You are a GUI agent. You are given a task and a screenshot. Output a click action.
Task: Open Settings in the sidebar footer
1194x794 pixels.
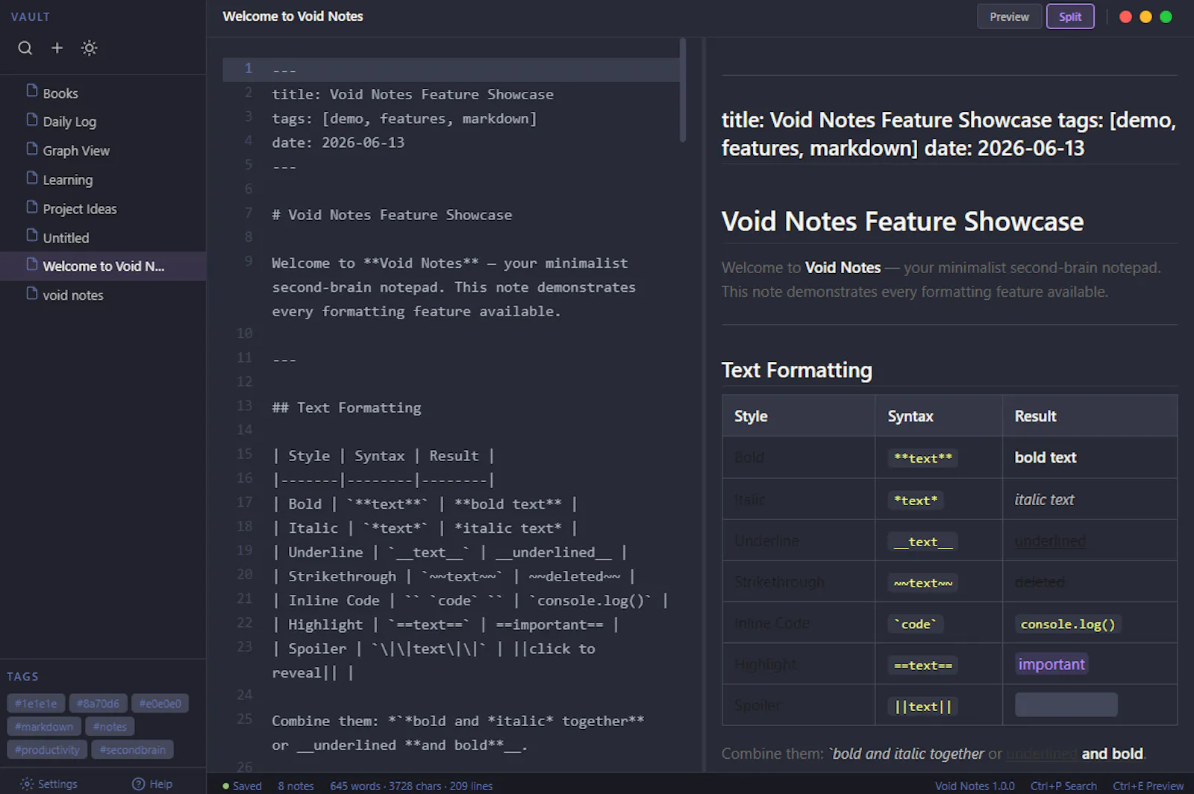(49, 784)
